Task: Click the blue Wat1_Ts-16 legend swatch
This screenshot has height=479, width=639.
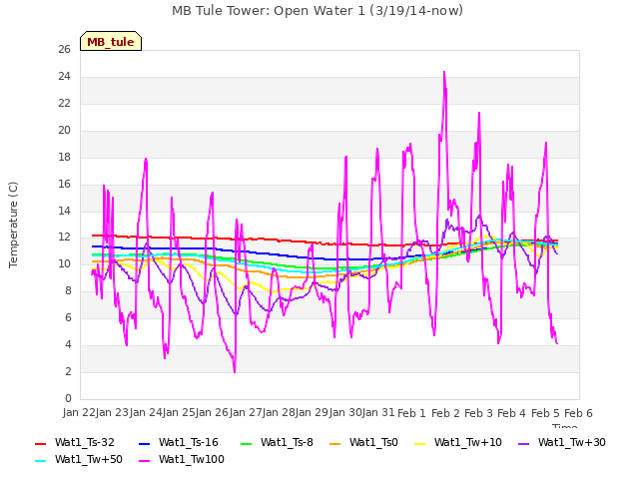Action: (144, 443)
